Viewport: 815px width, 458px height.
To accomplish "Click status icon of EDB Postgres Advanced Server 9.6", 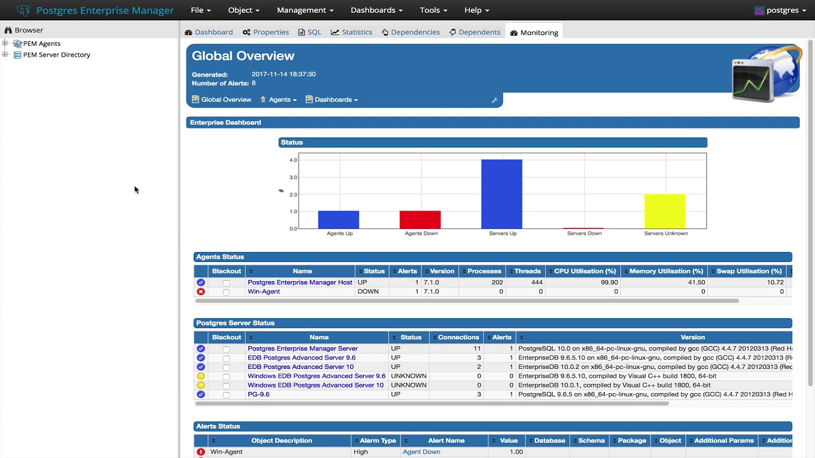I will point(201,358).
